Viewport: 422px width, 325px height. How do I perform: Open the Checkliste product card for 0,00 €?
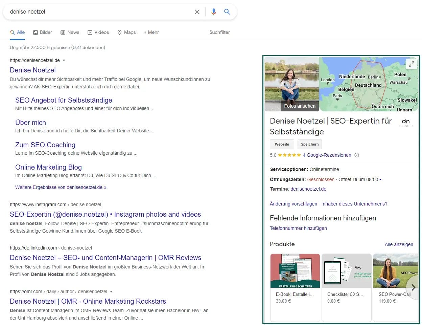pyautogui.click(x=347, y=287)
